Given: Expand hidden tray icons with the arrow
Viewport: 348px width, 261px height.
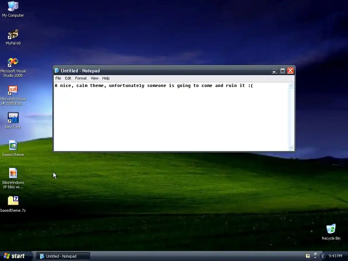Looking at the screenshot, I should click(323, 256).
